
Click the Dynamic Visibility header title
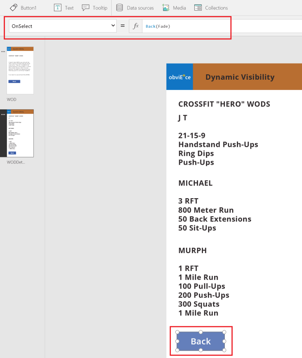tap(240, 77)
